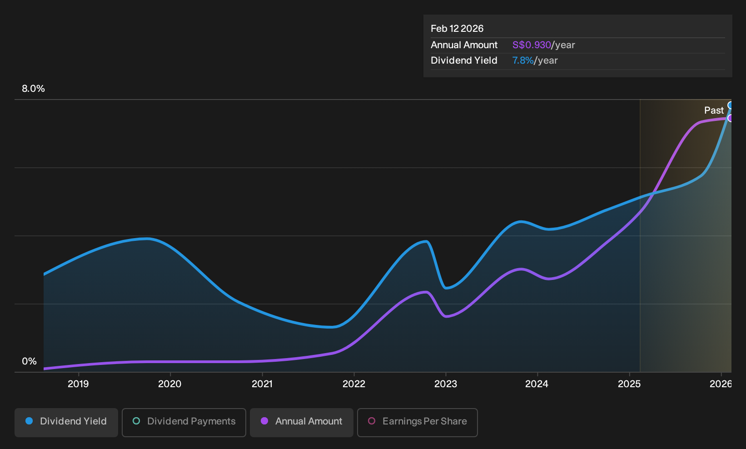
Task: Toggle the Dividend Yield legend button
Action: pyautogui.click(x=66, y=422)
